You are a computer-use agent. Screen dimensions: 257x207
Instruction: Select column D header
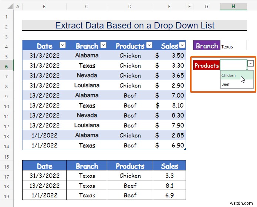click(x=130, y=7)
